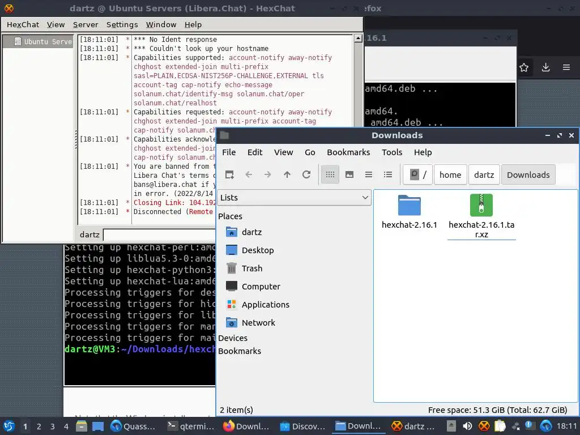
Task: Switch to thumbnail view mode
Action: pos(349,174)
